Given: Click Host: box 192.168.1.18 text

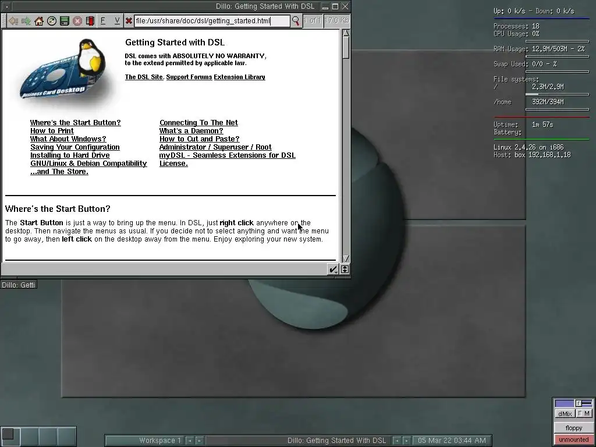Looking at the screenshot, I should click(532, 155).
